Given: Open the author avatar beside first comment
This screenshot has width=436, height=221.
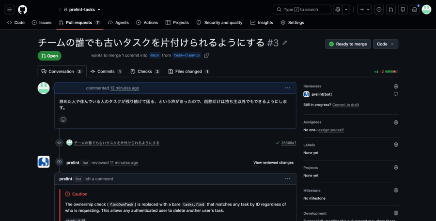Looking at the screenshot, I should click(44, 88).
